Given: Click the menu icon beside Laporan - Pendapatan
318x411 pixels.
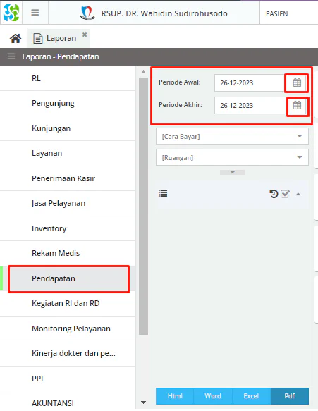Looking at the screenshot, I should 11,56.
